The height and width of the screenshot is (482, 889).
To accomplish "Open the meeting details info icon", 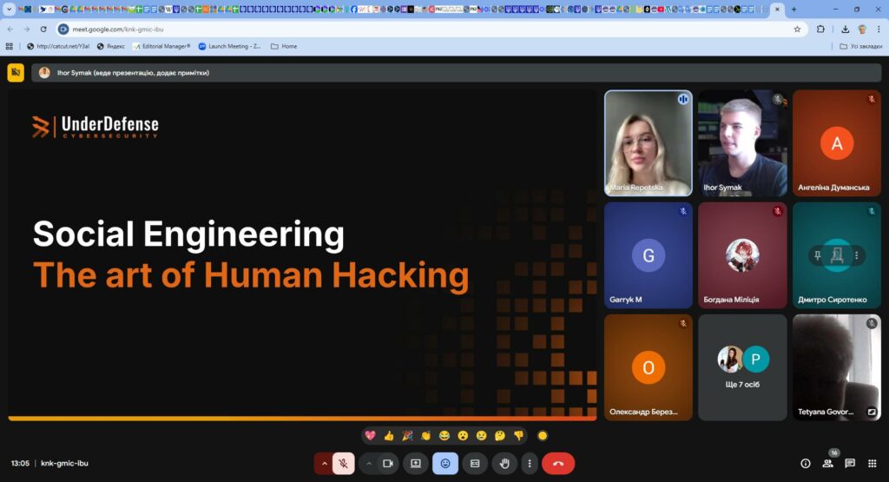I will [x=805, y=464].
